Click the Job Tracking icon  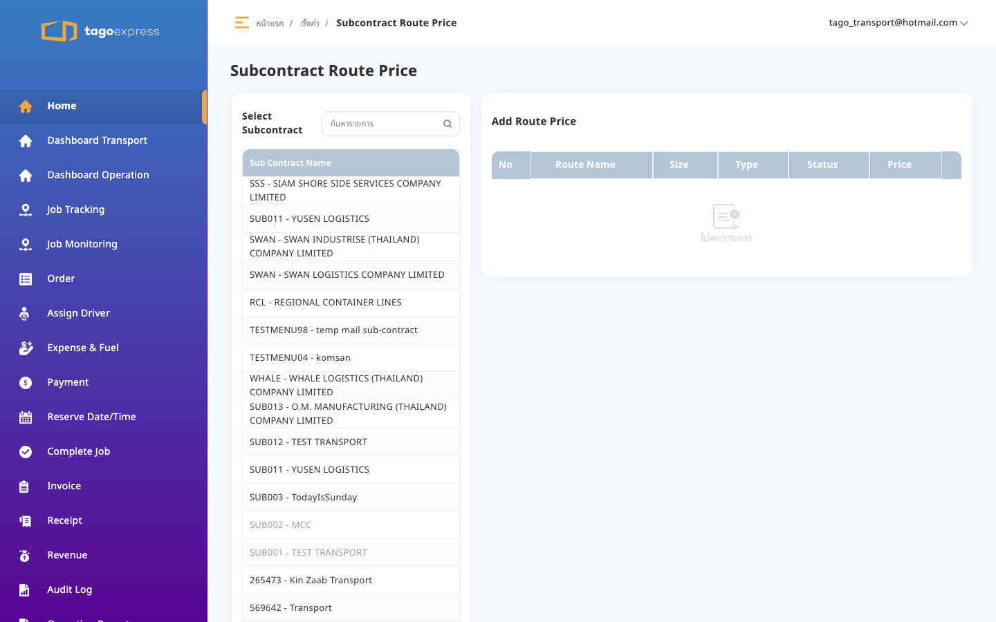coord(26,210)
